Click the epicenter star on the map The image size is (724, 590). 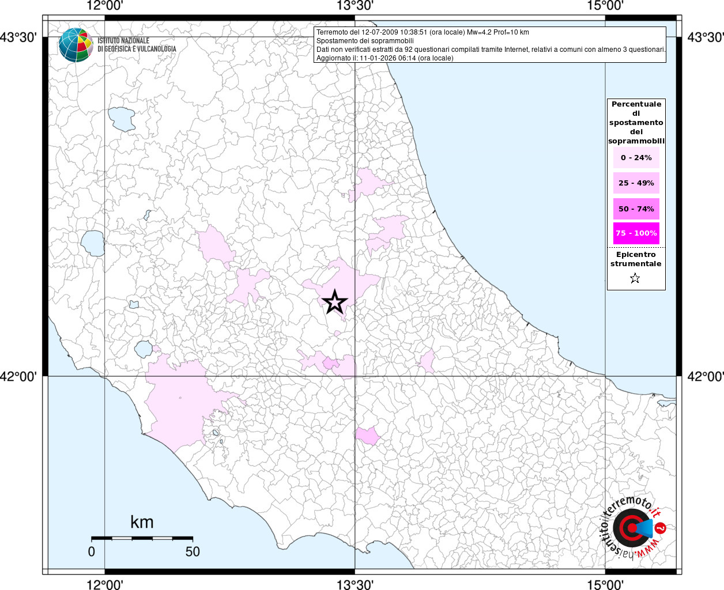[x=335, y=302]
